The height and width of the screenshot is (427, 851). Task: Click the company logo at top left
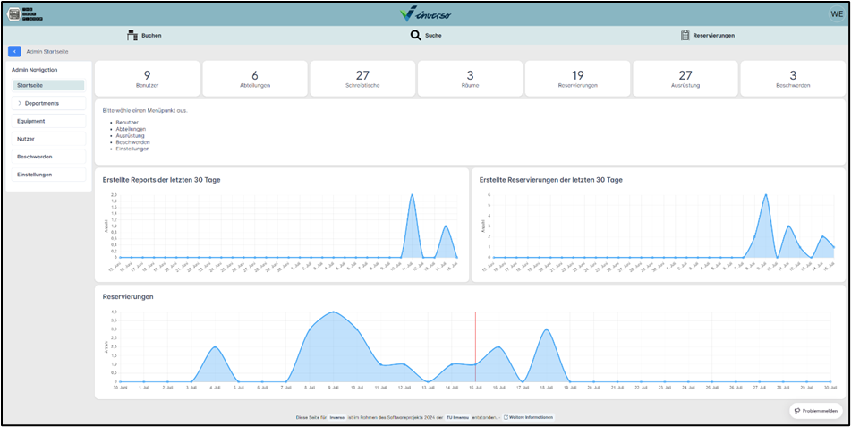click(x=24, y=14)
